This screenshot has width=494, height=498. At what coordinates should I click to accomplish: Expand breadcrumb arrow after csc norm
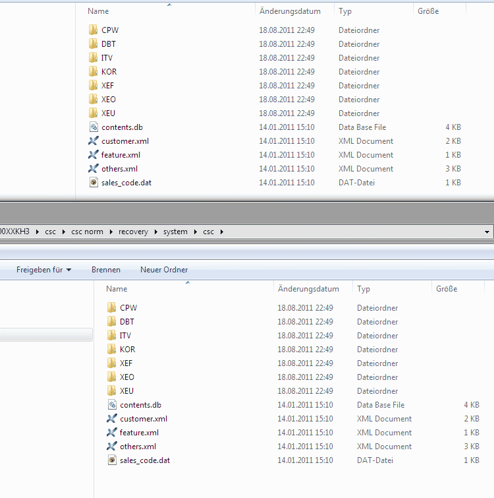[x=111, y=232]
